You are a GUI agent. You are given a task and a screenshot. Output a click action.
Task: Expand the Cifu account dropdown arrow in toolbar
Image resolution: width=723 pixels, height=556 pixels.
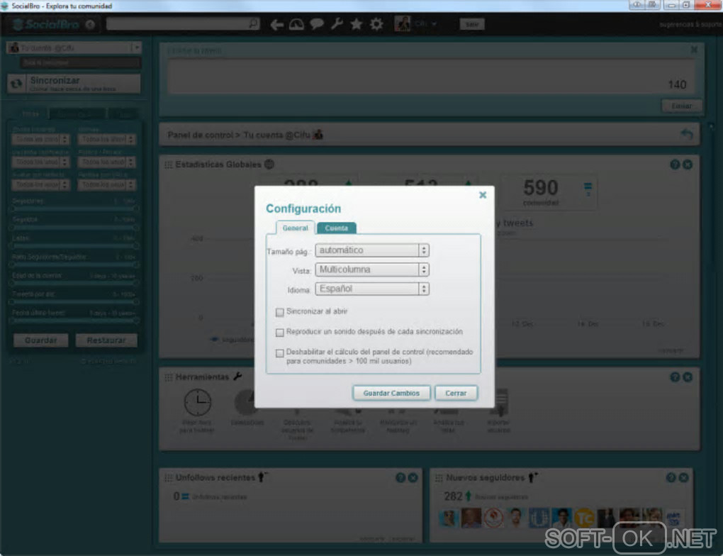coord(434,24)
